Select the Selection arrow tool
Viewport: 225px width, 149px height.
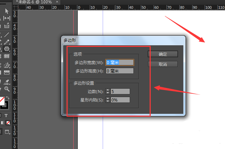click(7, 11)
